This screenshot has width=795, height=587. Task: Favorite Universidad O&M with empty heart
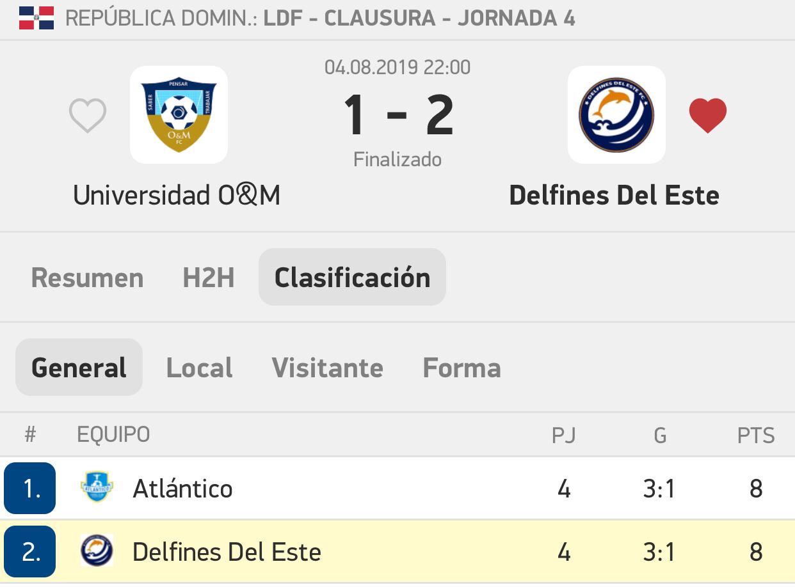point(88,116)
